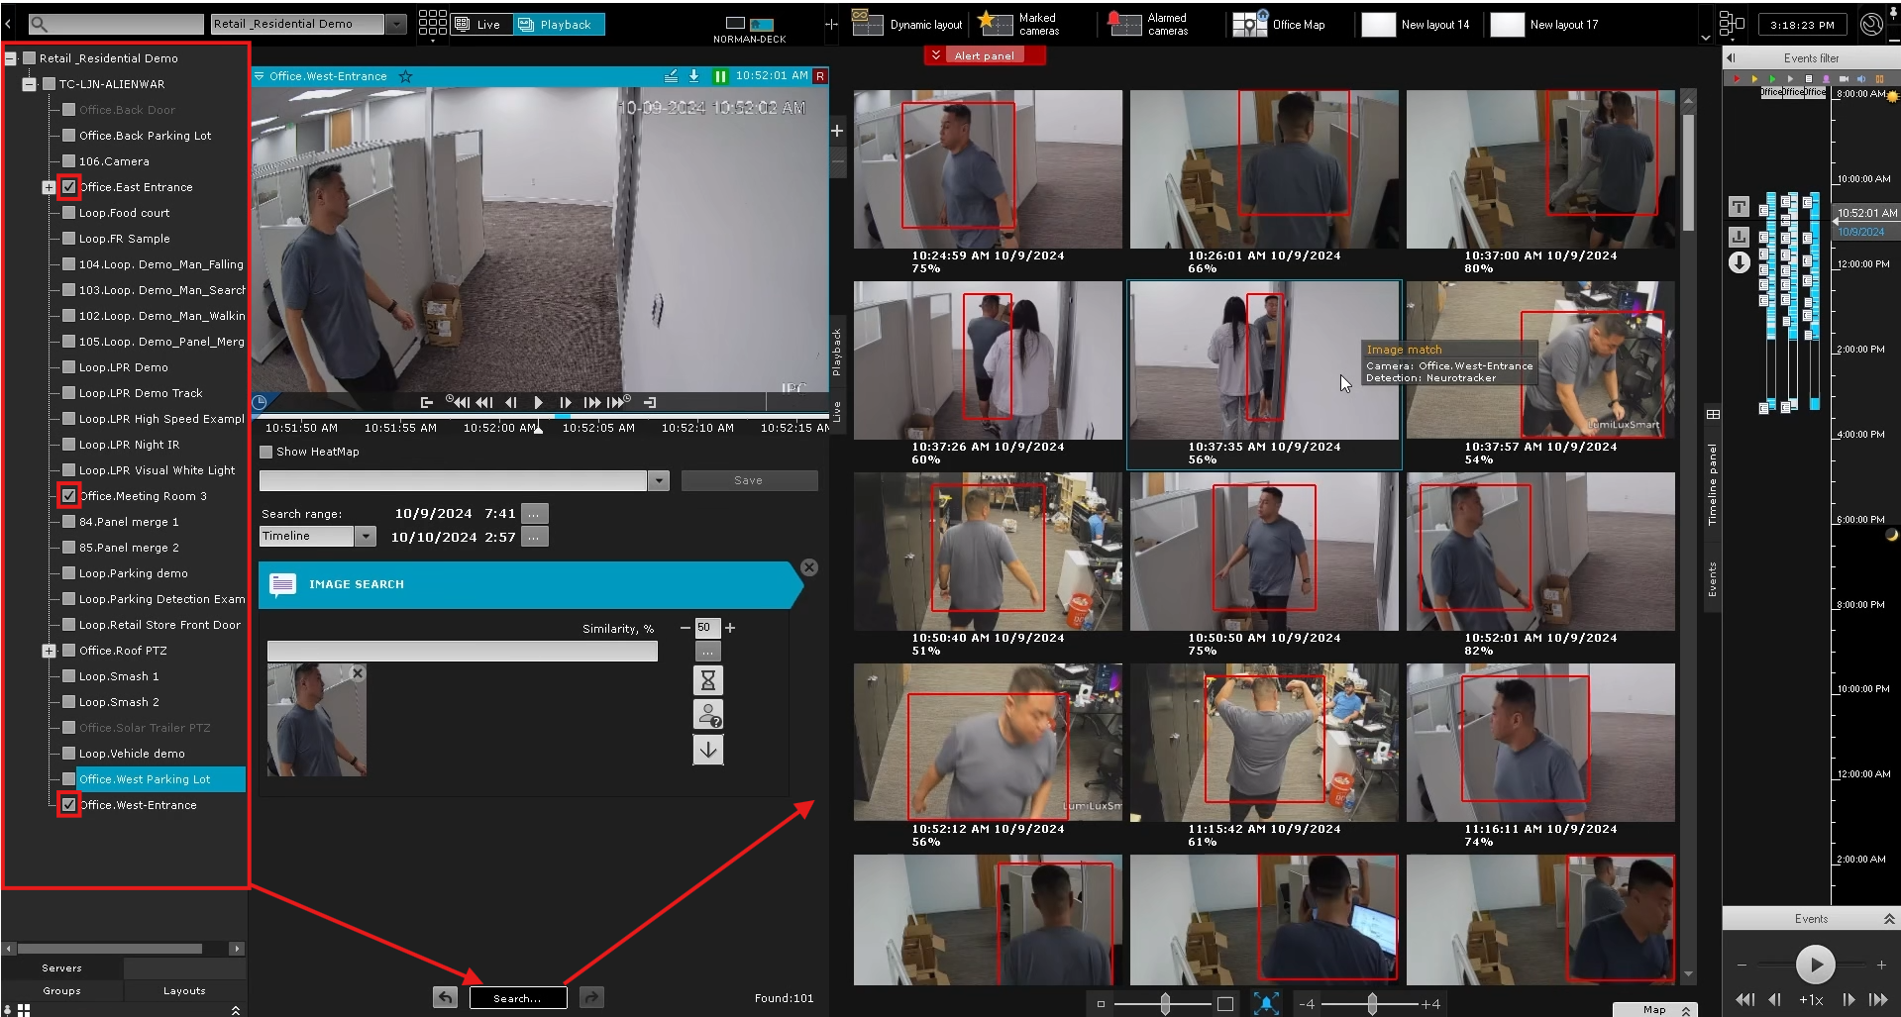Click the person attribute search icon

tap(707, 714)
